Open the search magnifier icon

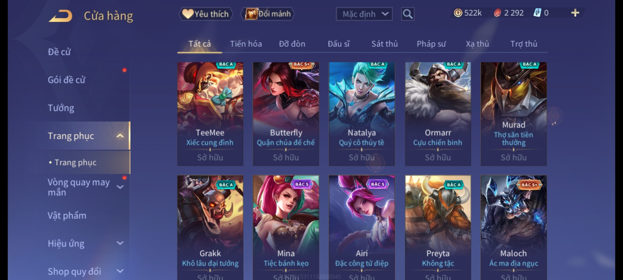408,14
